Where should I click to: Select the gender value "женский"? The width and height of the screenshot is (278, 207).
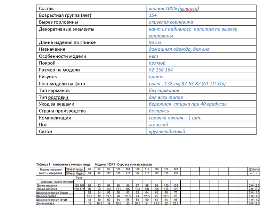158,125
